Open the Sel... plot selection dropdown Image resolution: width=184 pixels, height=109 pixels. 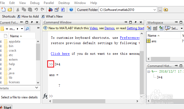click(182, 28)
